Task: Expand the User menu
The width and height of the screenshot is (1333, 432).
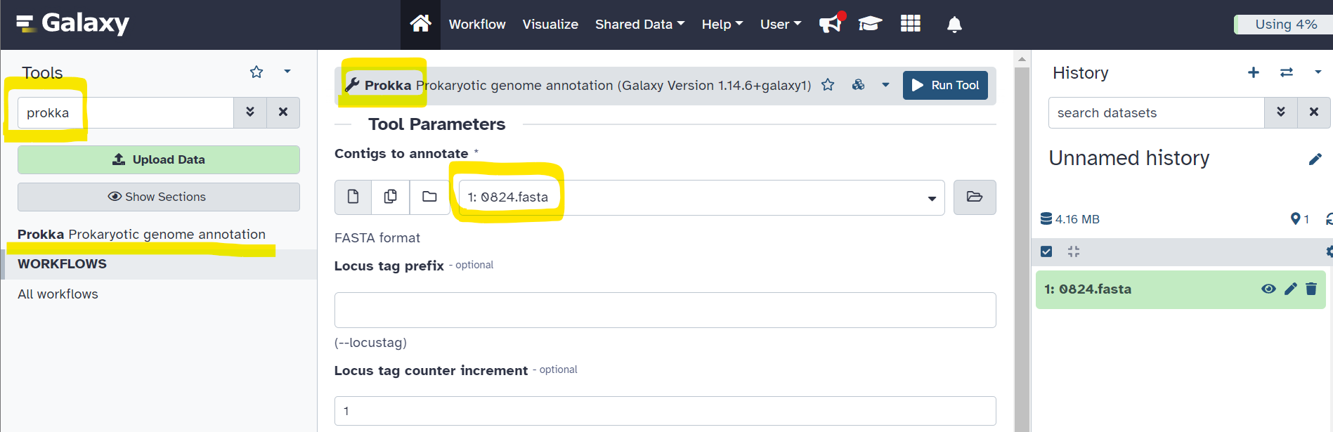Action: pos(780,24)
